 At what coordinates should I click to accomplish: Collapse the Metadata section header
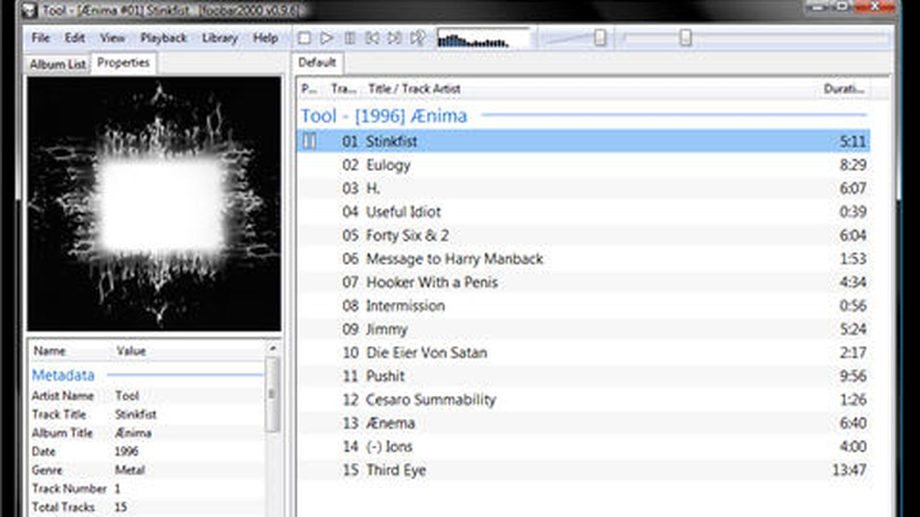click(63, 375)
